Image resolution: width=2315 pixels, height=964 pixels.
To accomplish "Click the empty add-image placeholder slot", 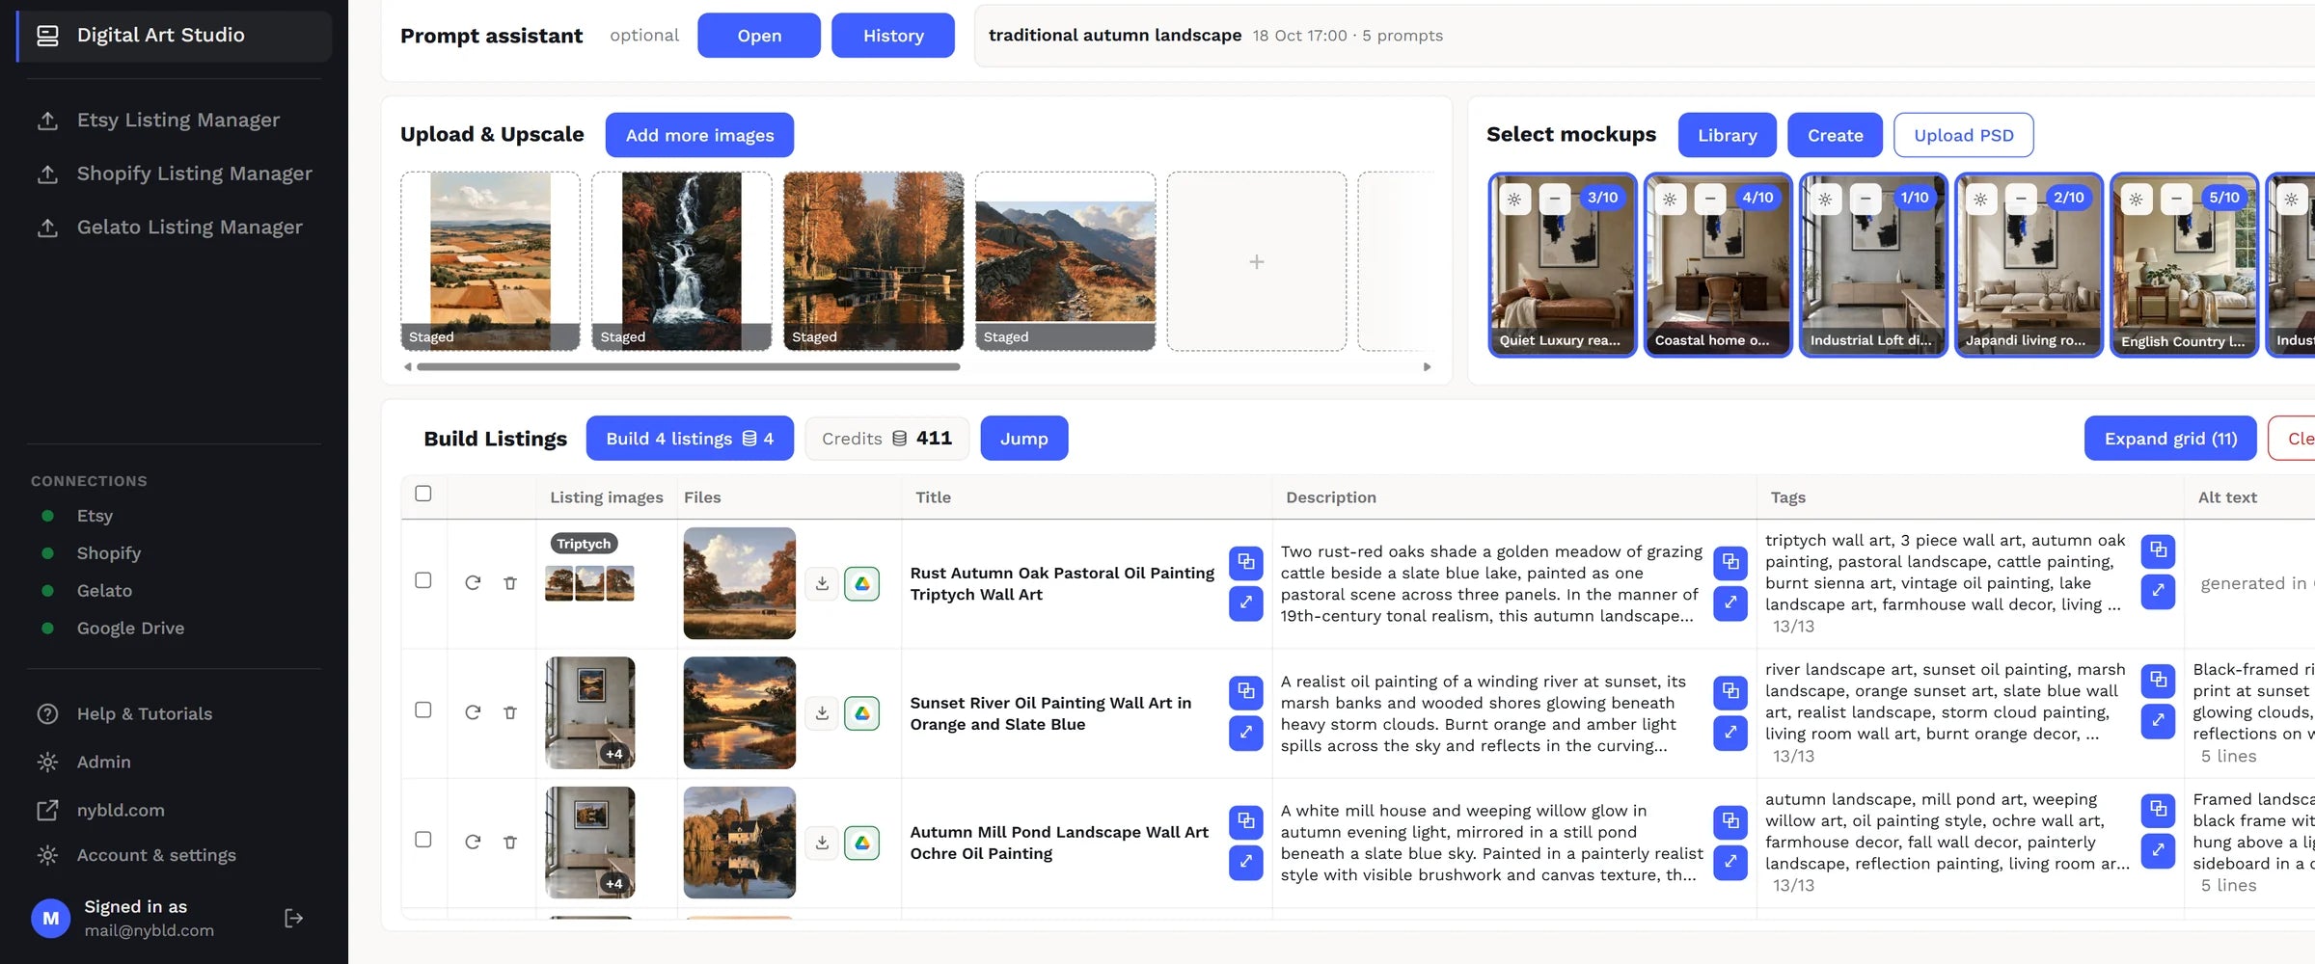I will click(1256, 261).
